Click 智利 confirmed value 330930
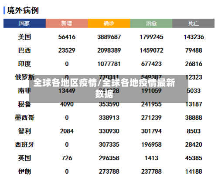 [x=109, y=131]
